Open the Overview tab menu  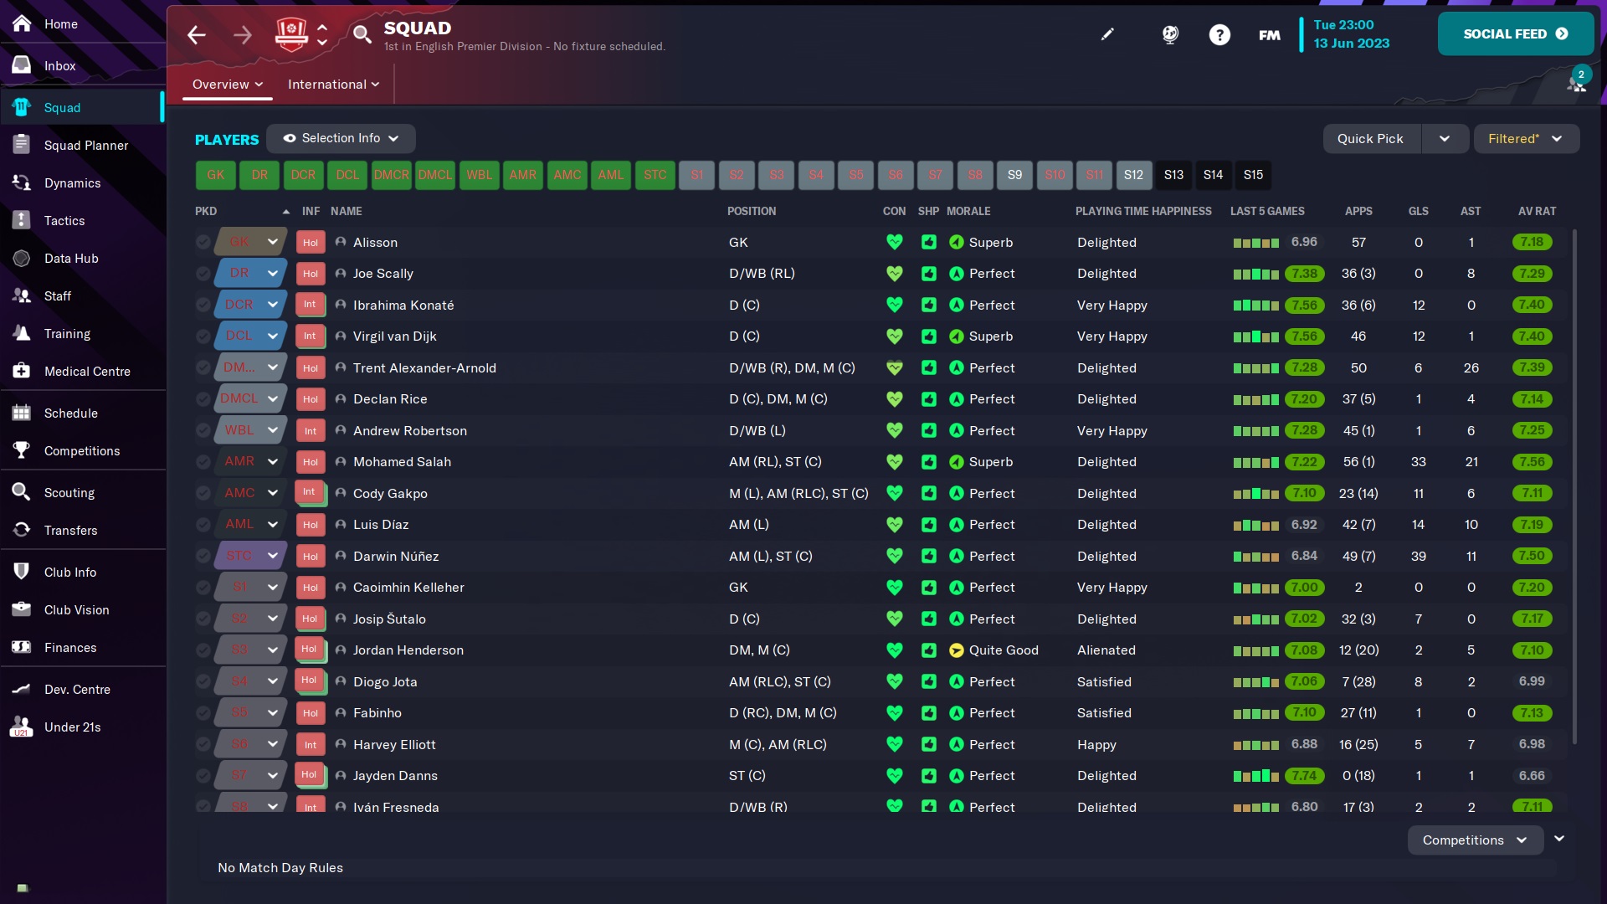pos(227,85)
